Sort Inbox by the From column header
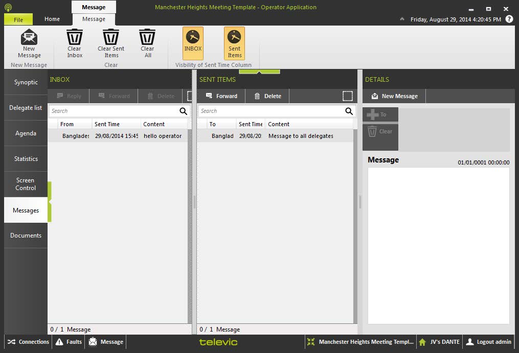Image resolution: width=519 pixels, height=353 pixels. click(x=67, y=124)
